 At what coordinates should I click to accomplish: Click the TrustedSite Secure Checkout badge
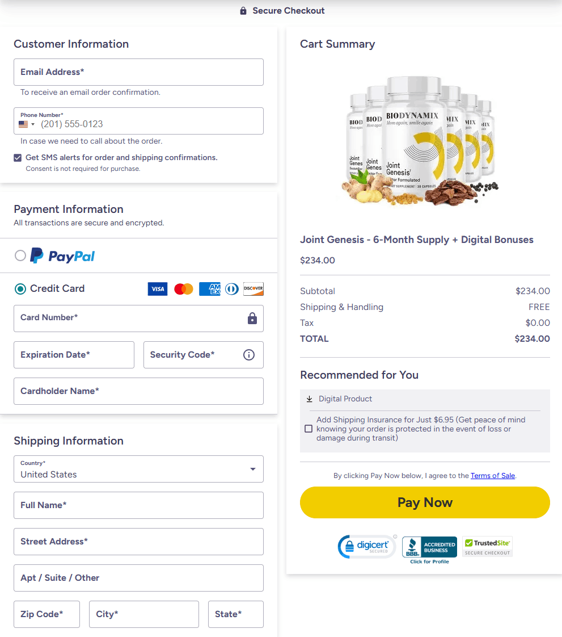[x=487, y=546]
